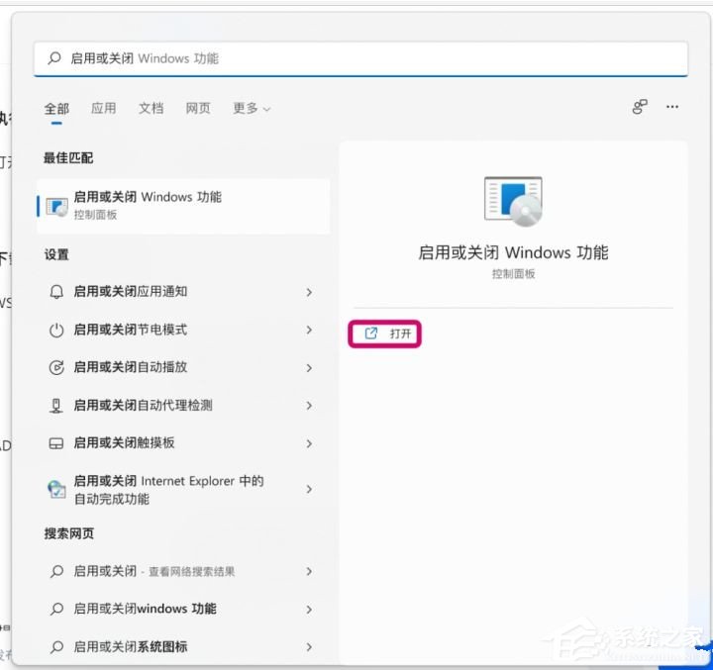Click the proxy detection icon
Viewport: 713px width, 670px height.
point(55,406)
